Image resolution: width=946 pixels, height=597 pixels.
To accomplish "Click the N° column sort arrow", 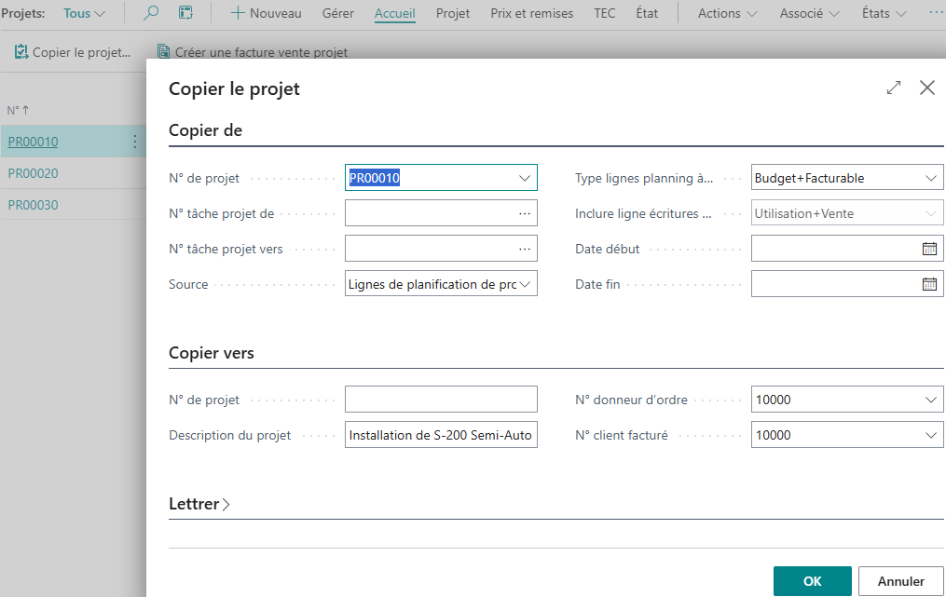I will [x=25, y=110].
